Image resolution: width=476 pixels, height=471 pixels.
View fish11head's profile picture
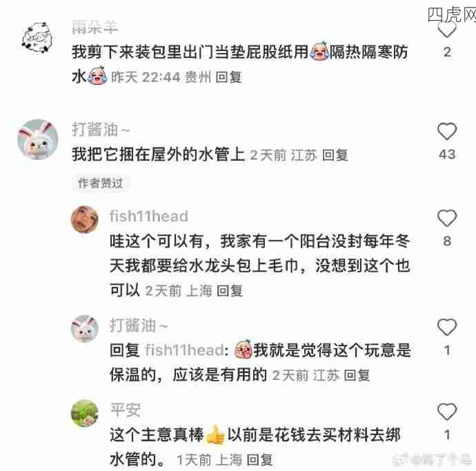[x=85, y=219]
